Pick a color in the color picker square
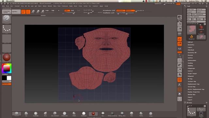Screen dimensions: 209x118 pyautogui.click(x=7, y=69)
